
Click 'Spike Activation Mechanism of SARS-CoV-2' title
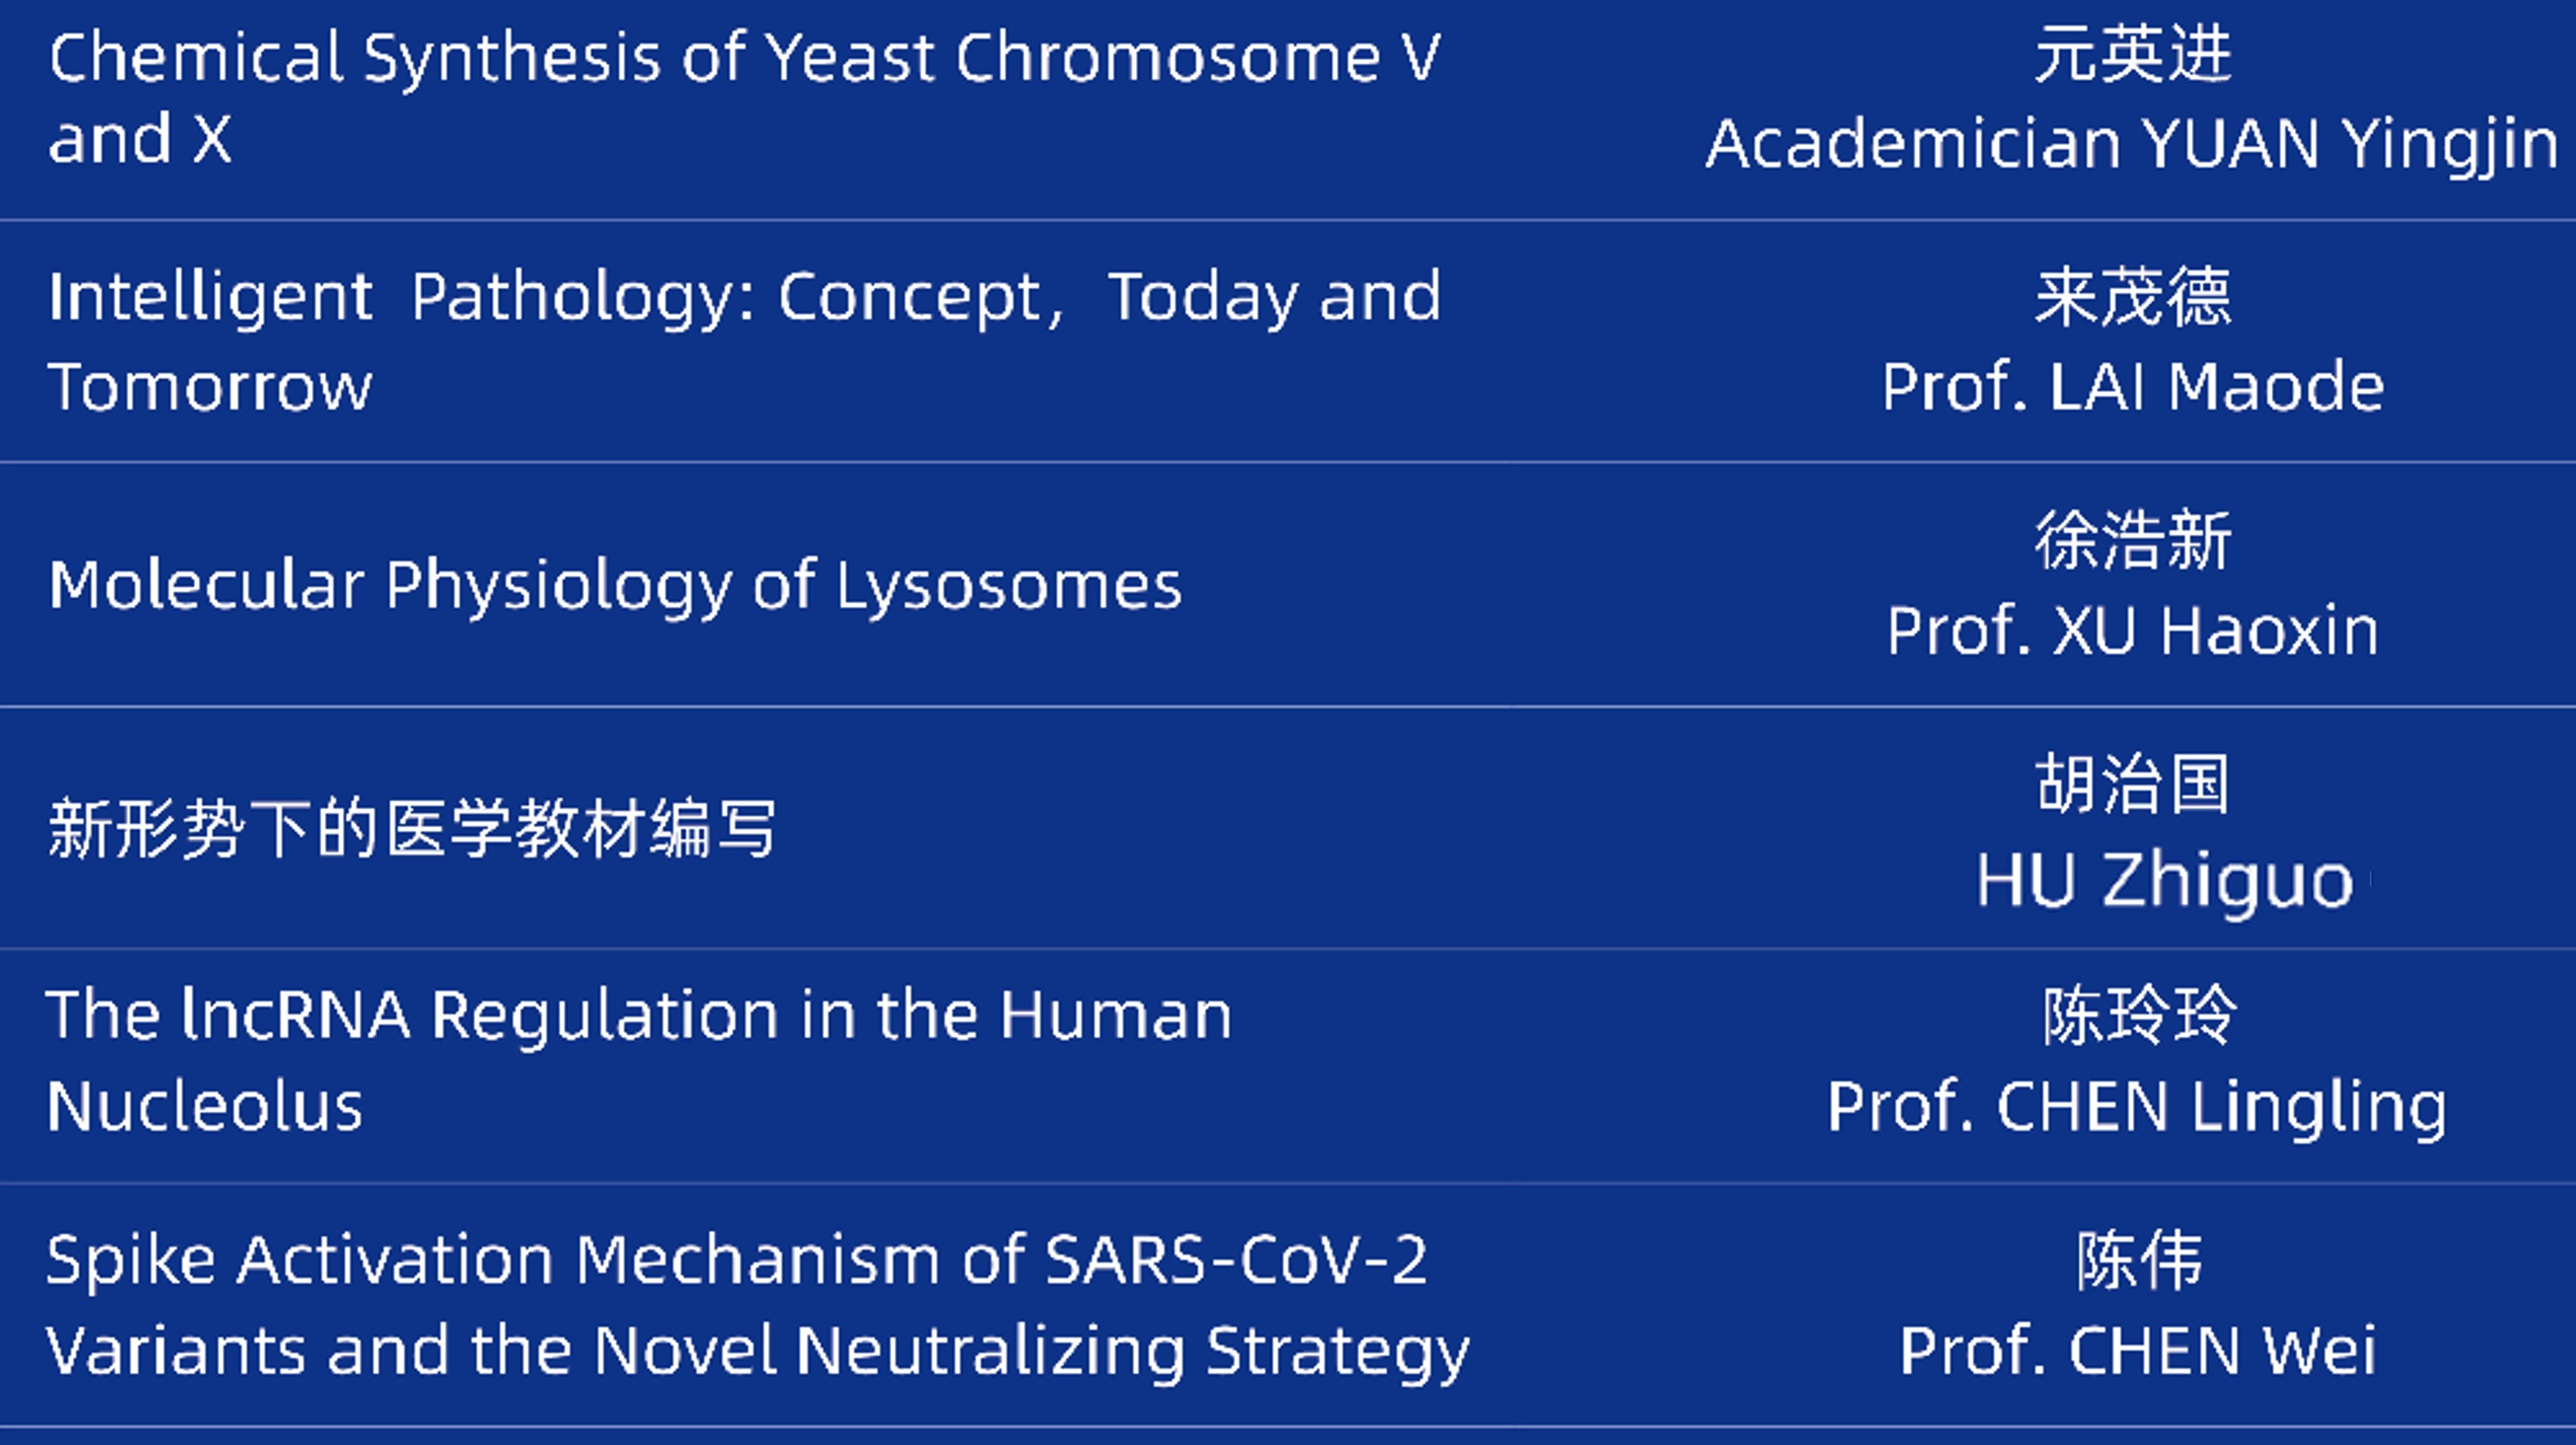(736, 1260)
